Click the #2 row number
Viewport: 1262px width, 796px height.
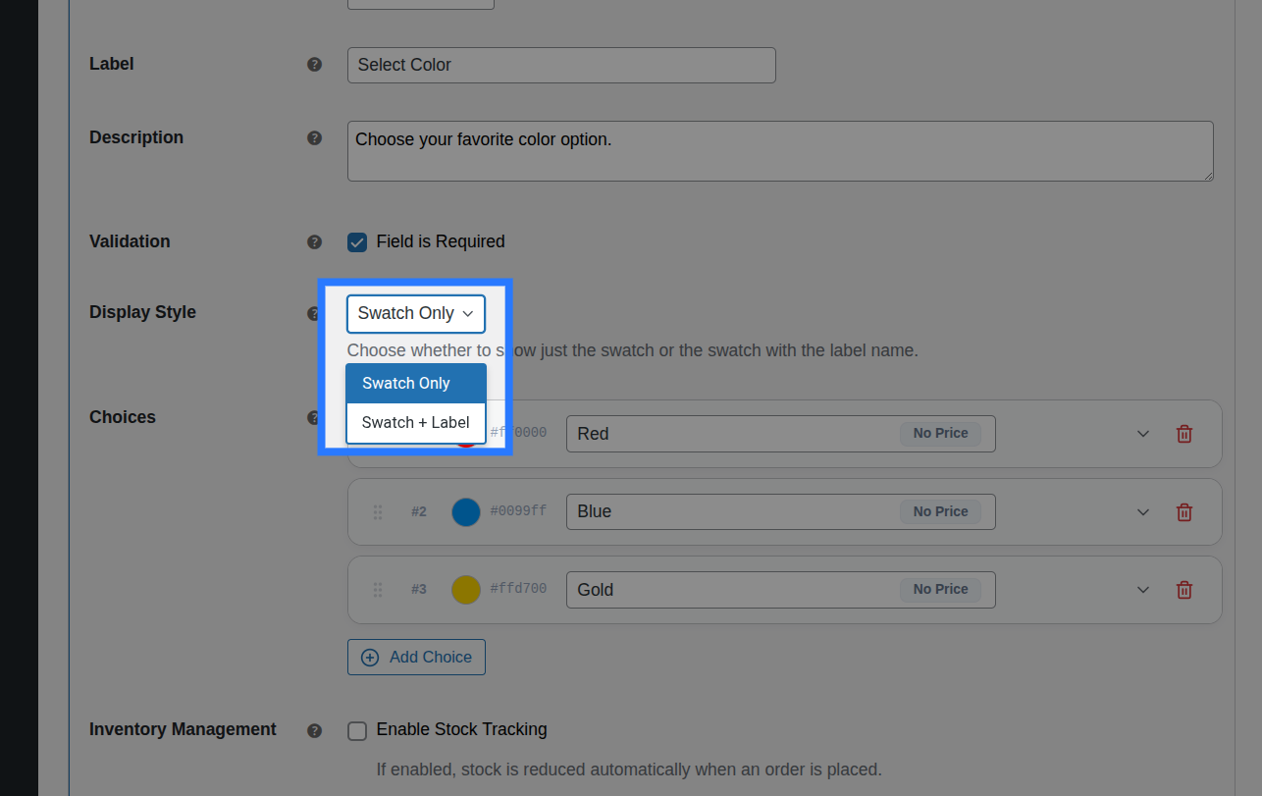tap(419, 512)
